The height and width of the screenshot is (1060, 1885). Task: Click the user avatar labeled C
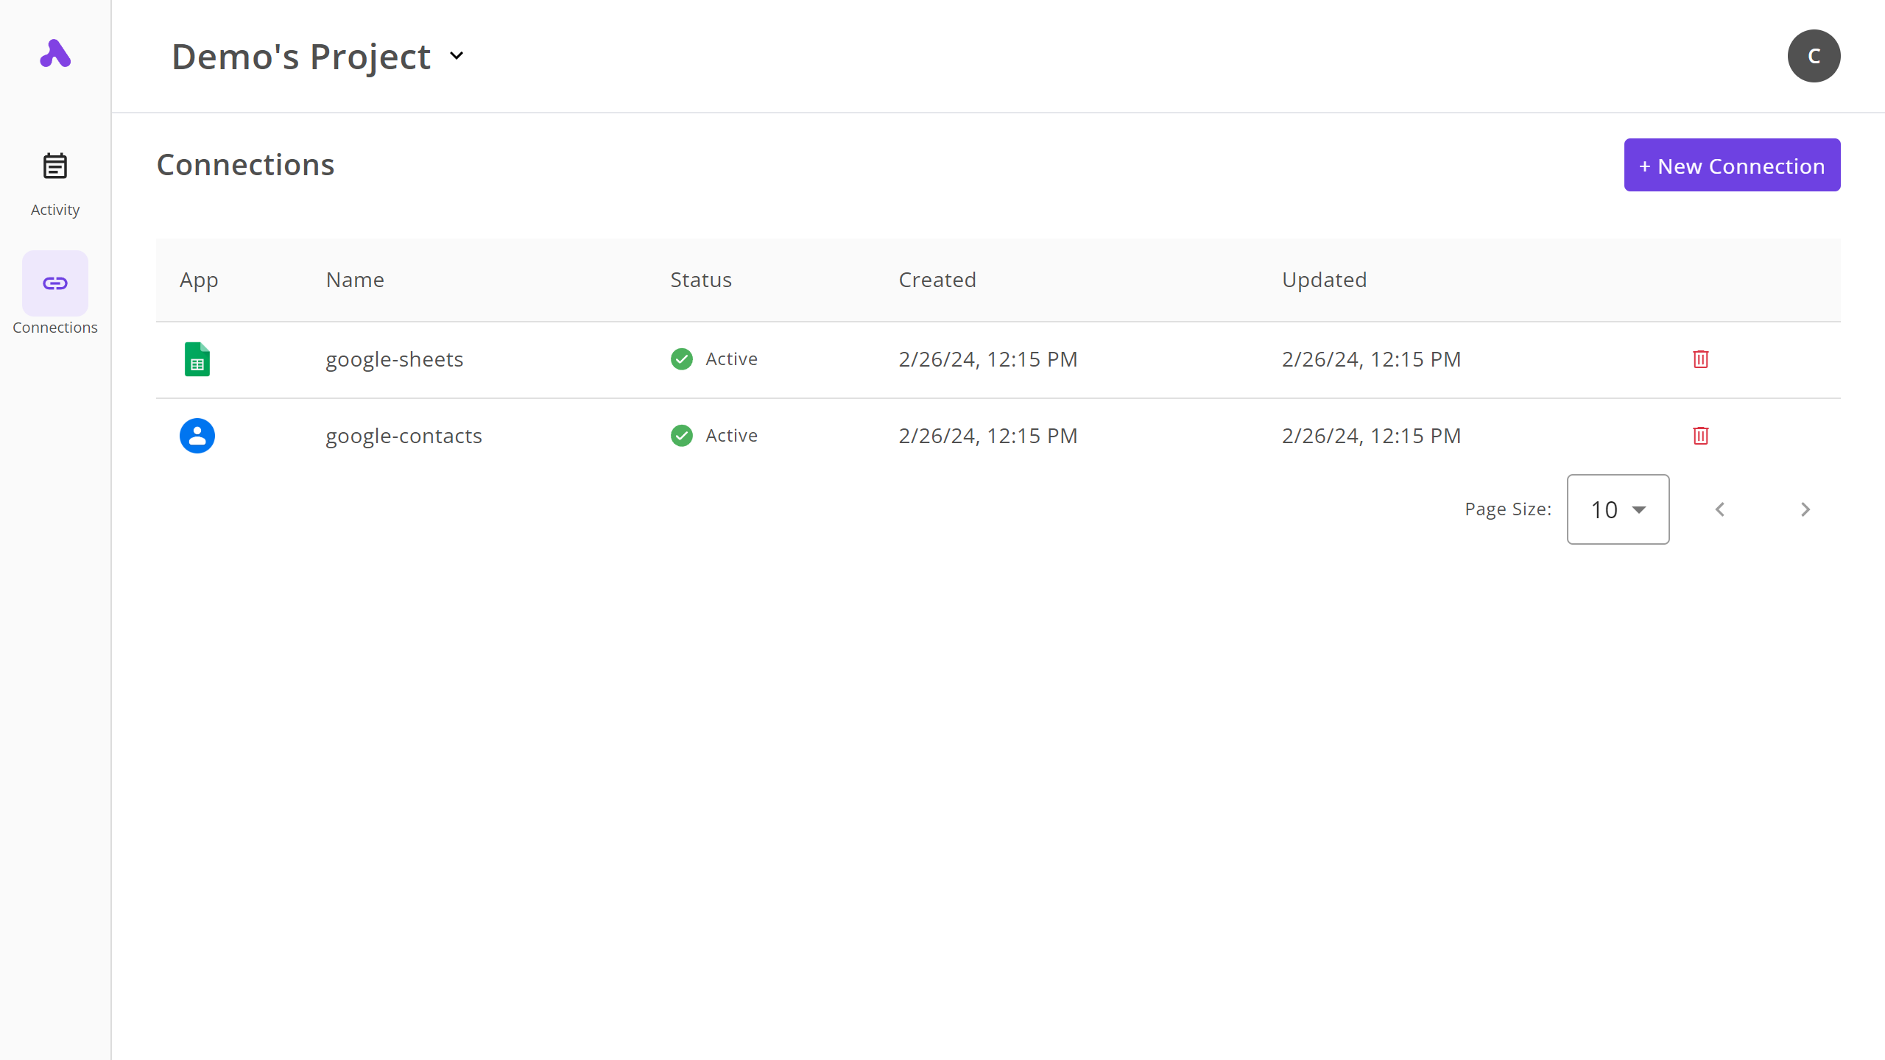pyautogui.click(x=1814, y=56)
